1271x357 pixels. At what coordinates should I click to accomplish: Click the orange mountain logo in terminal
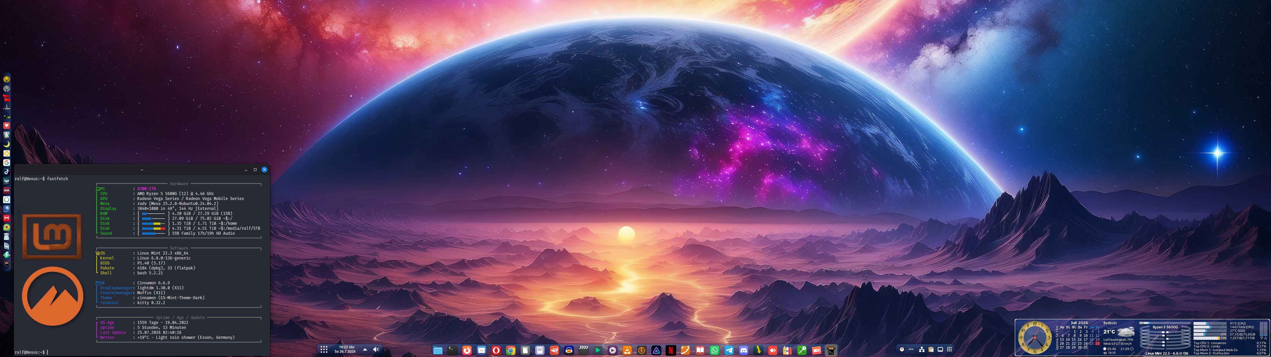(52, 297)
